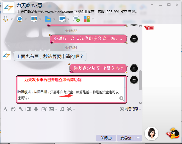The height and width of the screenshot is (144, 182).
Task: Open the applications grid icon
Action: click(x=87, y=19)
